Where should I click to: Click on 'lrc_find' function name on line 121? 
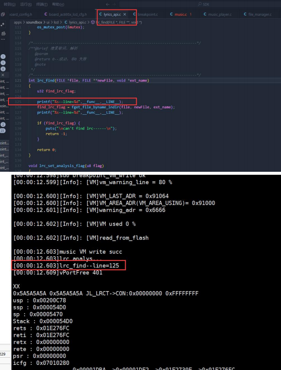46,81
